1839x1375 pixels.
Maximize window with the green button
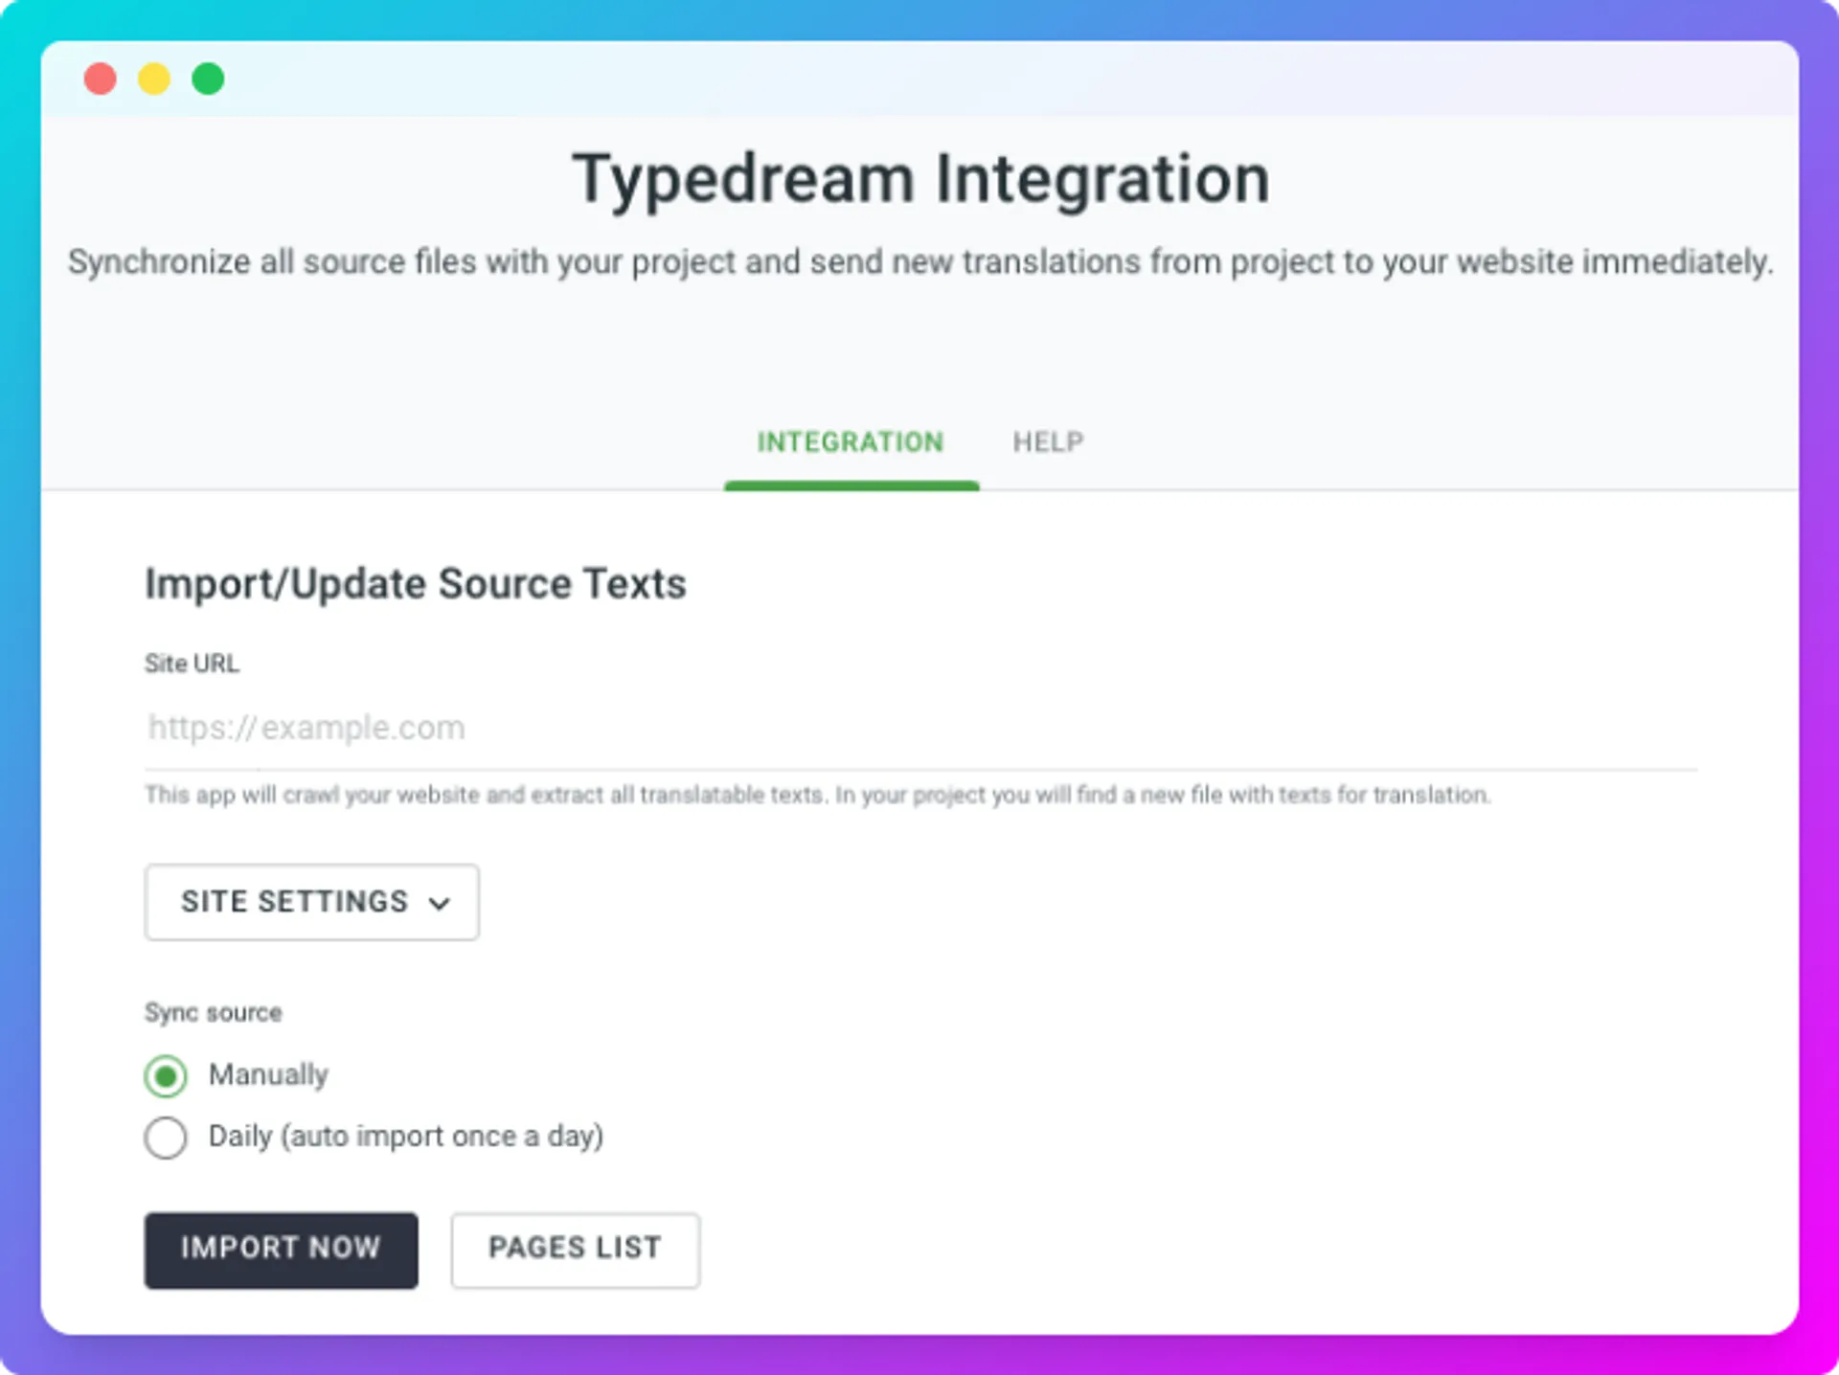pyautogui.click(x=208, y=79)
